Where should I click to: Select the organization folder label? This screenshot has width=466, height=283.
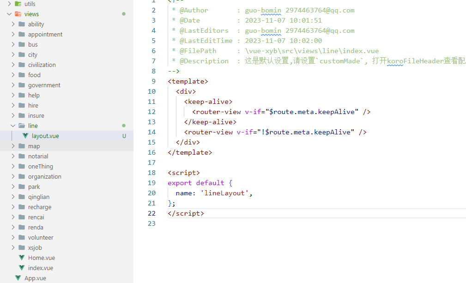[x=45, y=177]
